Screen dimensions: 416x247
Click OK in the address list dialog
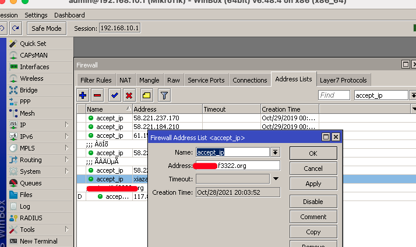(313, 153)
